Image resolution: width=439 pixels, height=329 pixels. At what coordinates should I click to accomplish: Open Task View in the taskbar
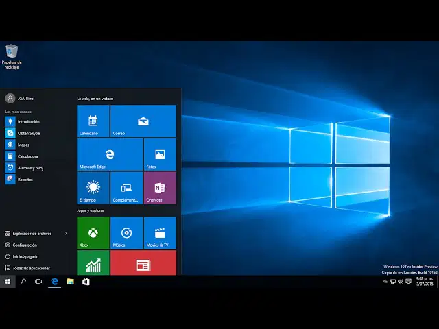[38, 282]
